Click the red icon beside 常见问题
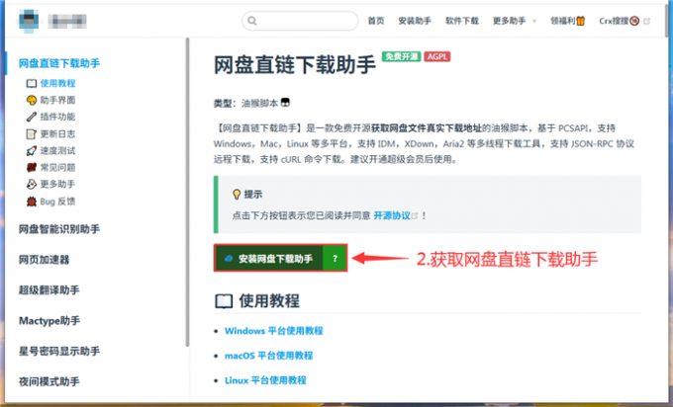 (32, 168)
